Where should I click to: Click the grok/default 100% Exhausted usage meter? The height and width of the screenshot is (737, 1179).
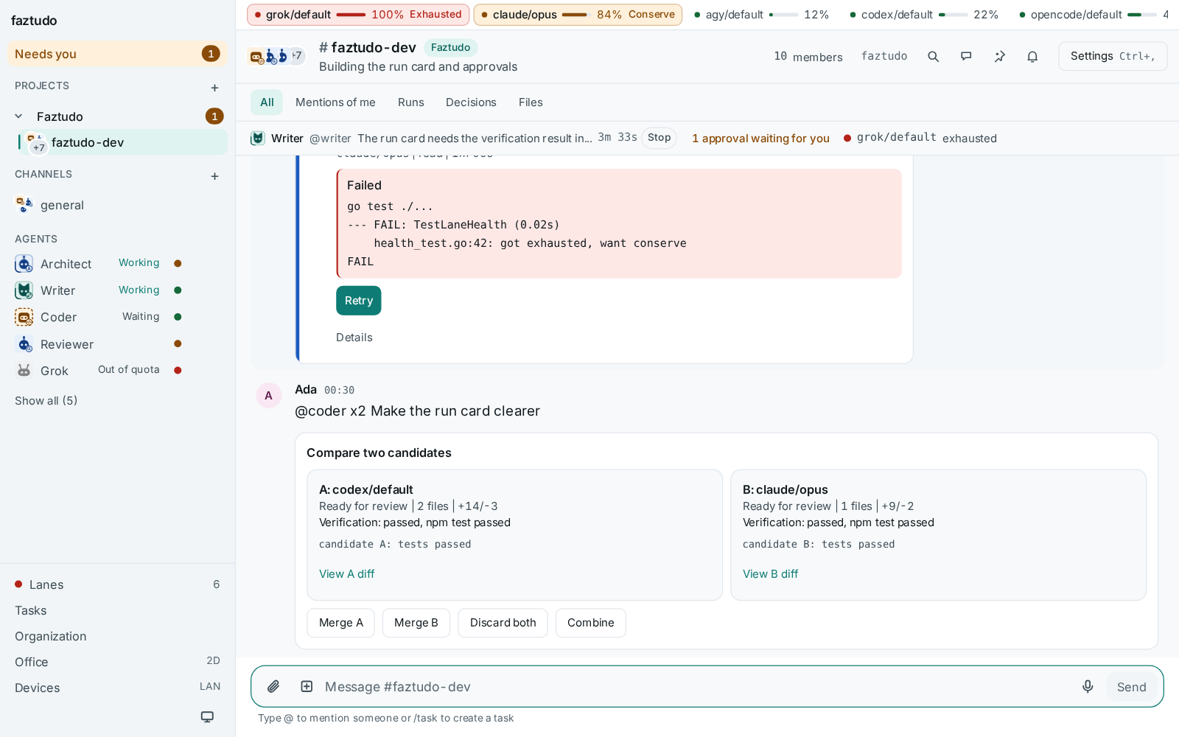358,15
